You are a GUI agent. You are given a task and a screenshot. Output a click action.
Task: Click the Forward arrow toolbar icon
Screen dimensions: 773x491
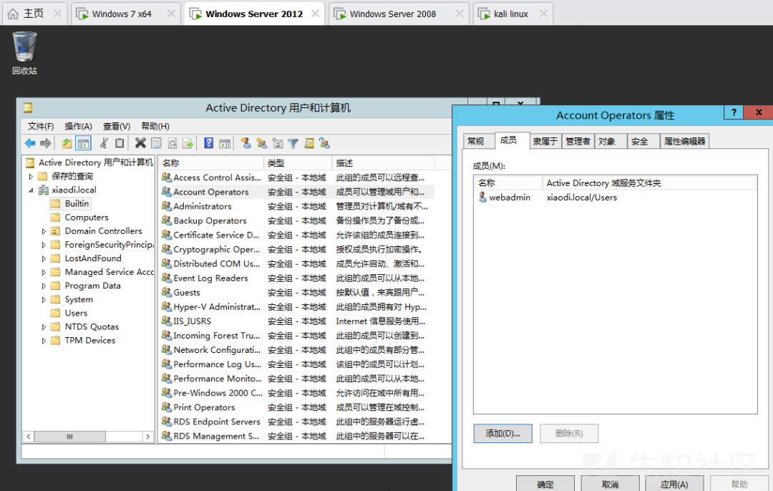click(46, 143)
